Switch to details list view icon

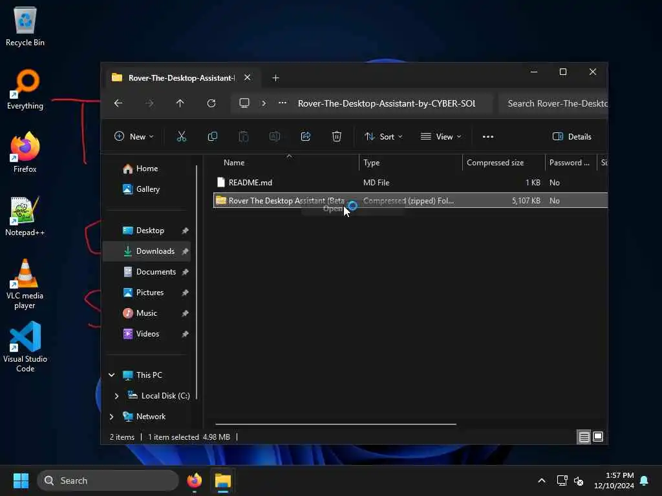click(584, 437)
